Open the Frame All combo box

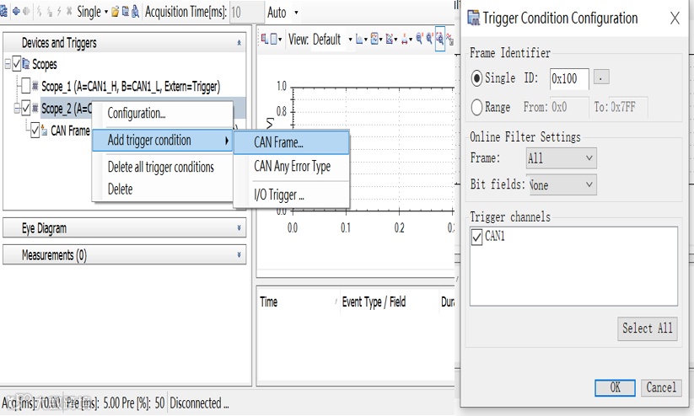(x=562, y=158)
